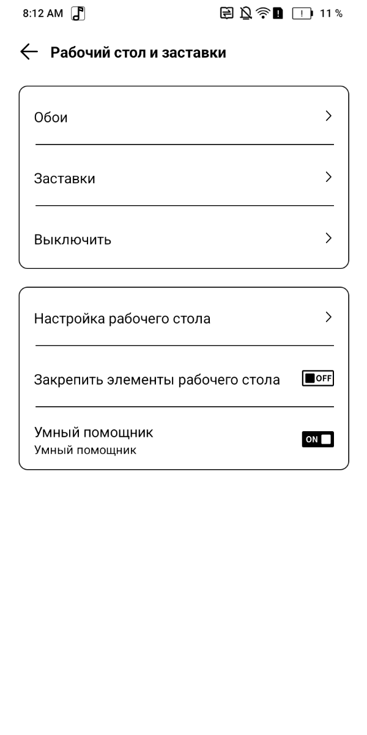Image resolution: width=367 pixels, height=735 pixels.
Task: Tap the Умный помощник label text
Action: (94, 433)
